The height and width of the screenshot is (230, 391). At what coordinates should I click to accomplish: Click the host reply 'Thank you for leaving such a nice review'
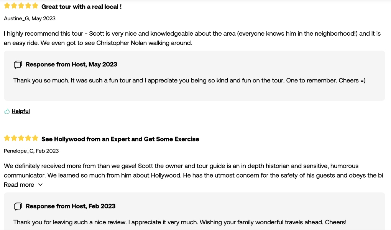point(180,222)
